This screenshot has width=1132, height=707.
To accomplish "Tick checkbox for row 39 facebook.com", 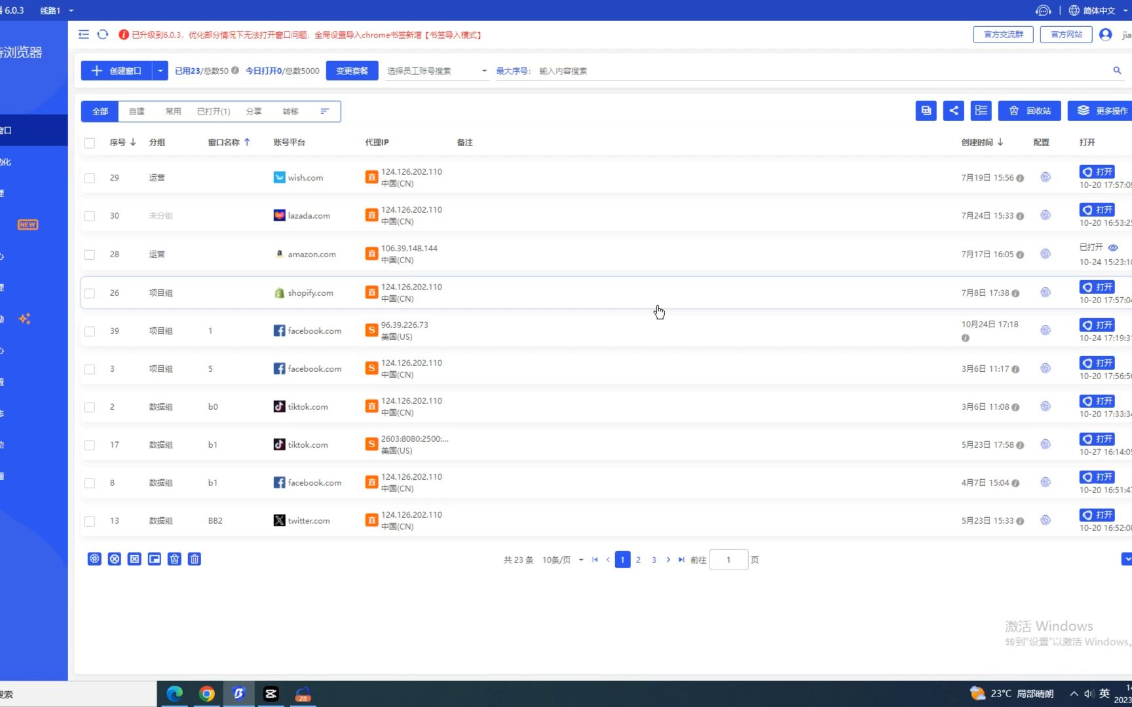I will 90,331.
